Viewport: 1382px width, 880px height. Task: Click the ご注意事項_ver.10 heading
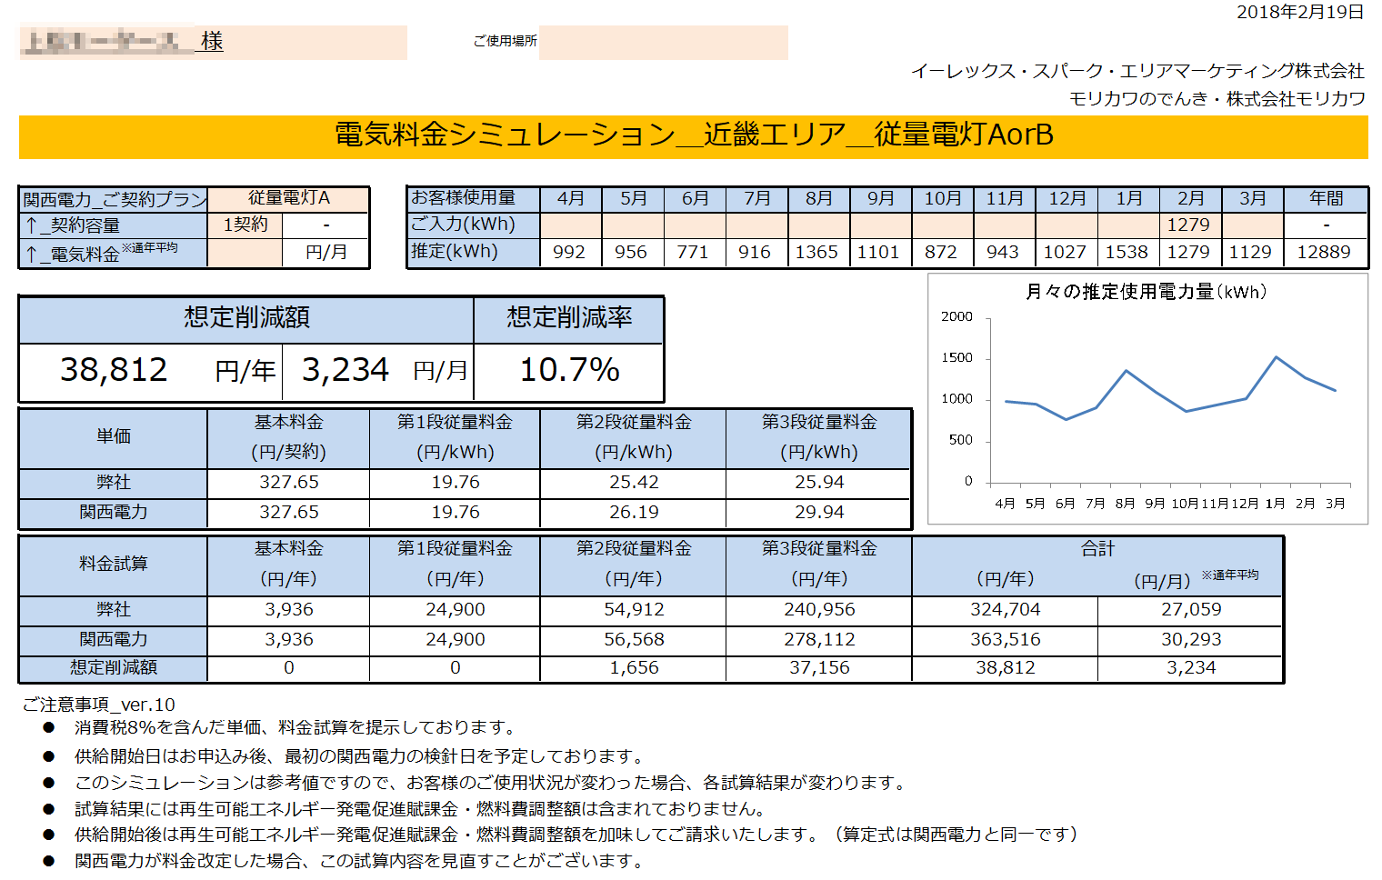coord(98,705)
